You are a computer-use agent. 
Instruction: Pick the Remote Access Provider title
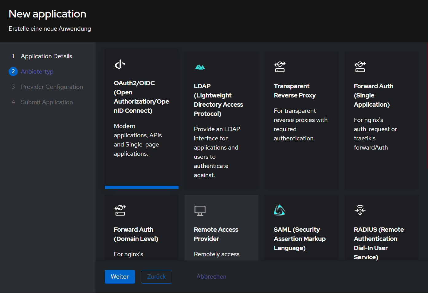pos(216,234)
